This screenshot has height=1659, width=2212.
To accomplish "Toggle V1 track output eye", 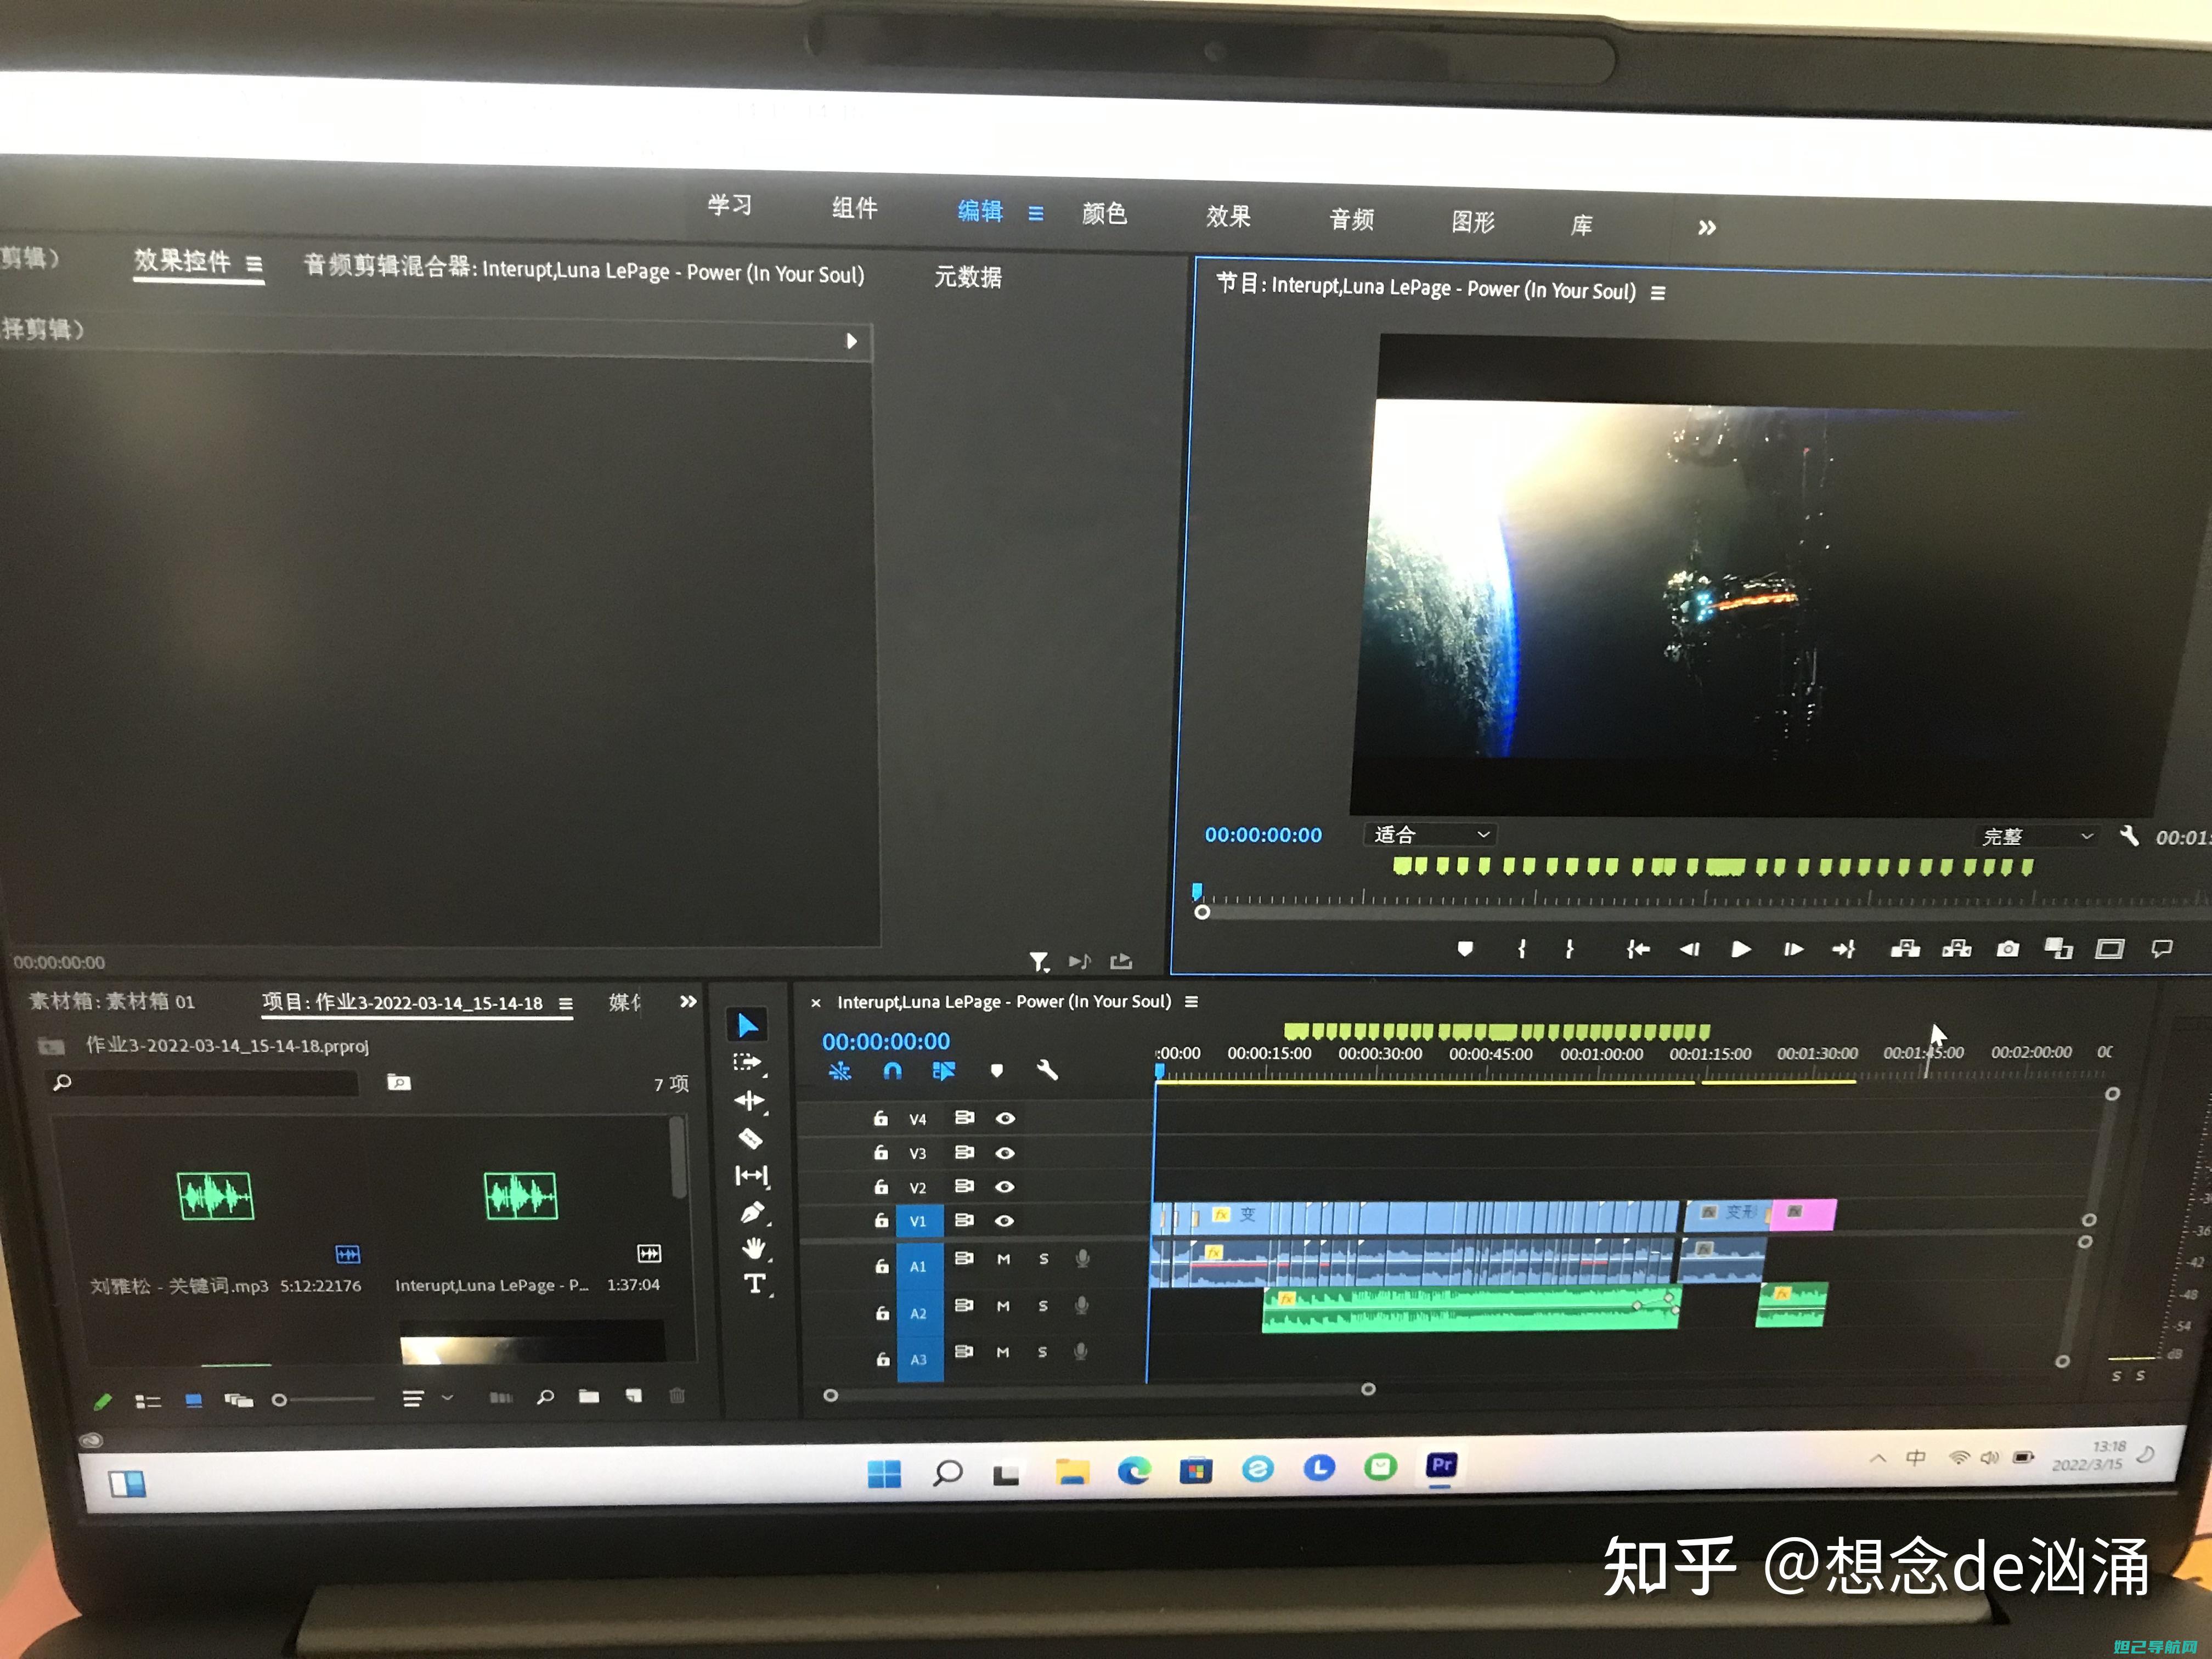I will pyautogui.click(x=1005, y=1221).
